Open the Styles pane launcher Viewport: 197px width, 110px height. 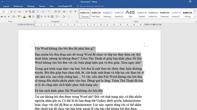196,22
